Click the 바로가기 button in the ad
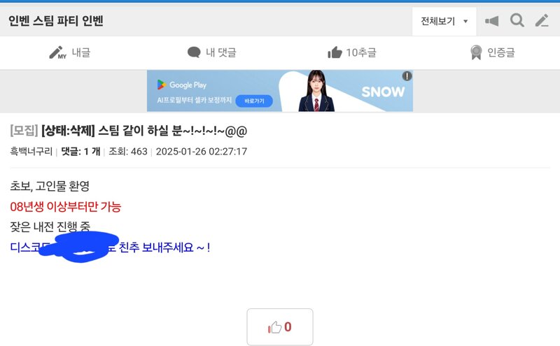The height and width of the screenshot is (346, 560). [x=254, y=101]
